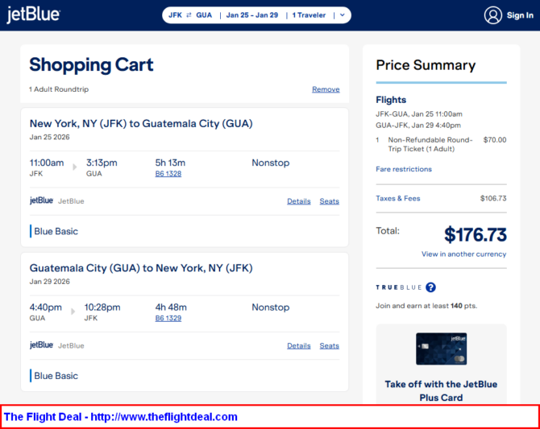The image size is (540, 429).
Task: Click View in another currency
Action: coord(463,254)
